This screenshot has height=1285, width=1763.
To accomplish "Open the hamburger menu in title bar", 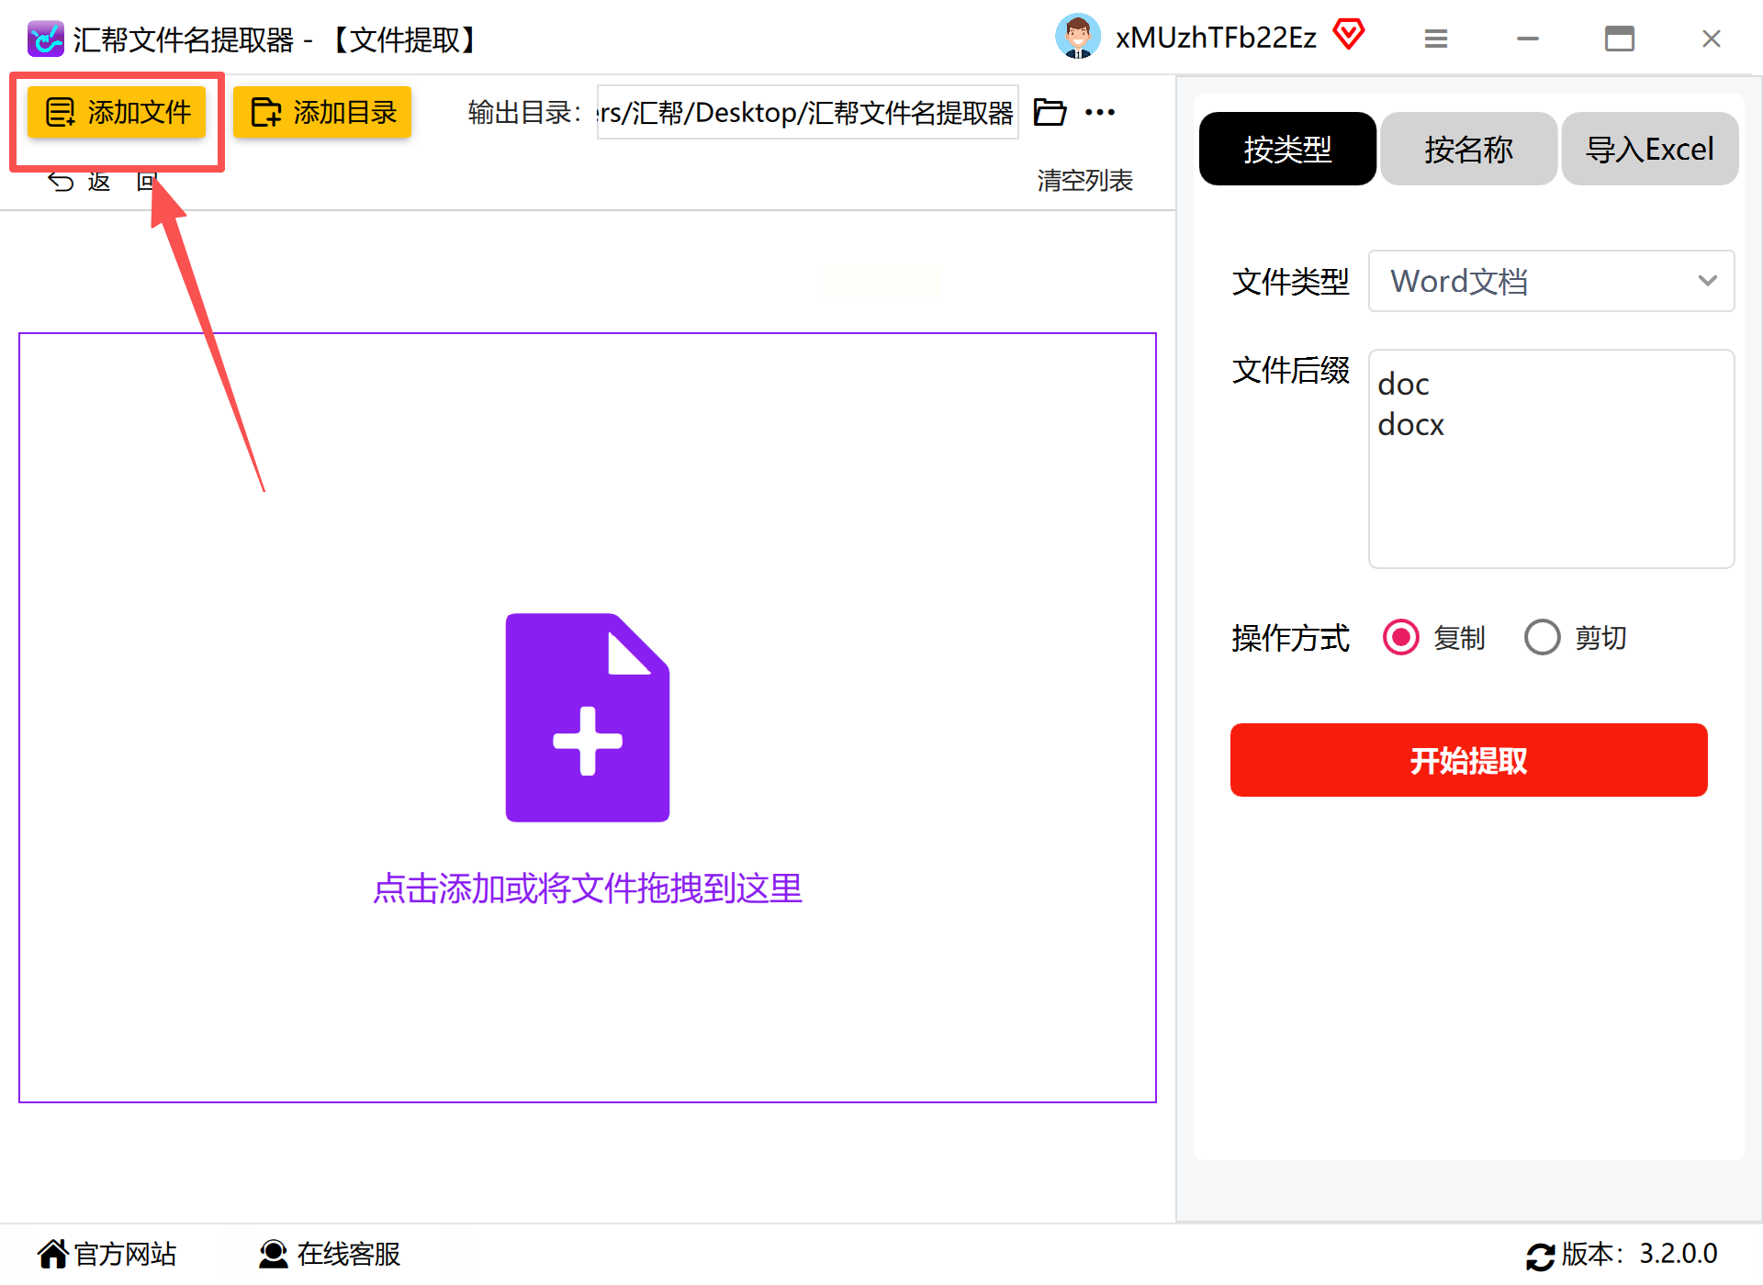I will click(1435, 39).
